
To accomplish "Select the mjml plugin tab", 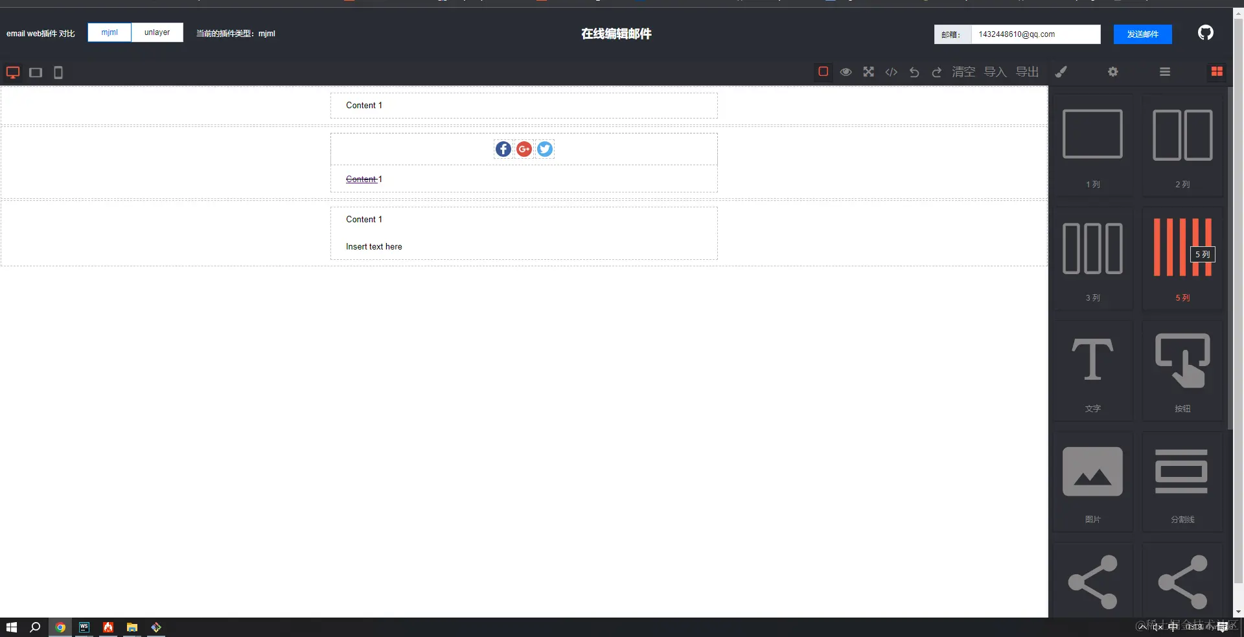I will (109, 32).
